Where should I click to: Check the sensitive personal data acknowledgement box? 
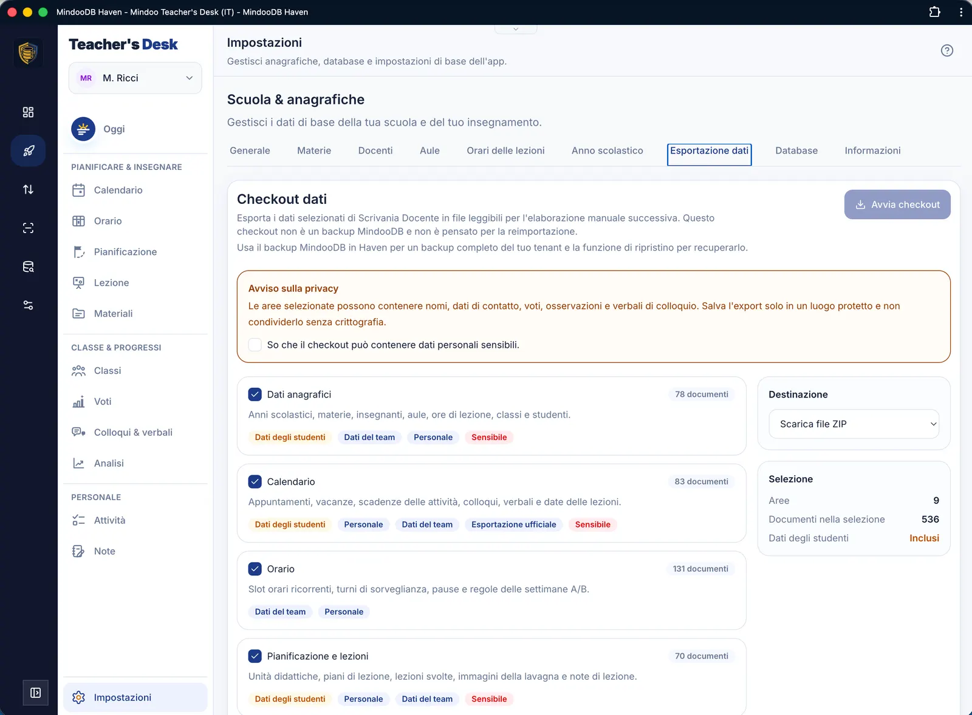coord(255,345)
